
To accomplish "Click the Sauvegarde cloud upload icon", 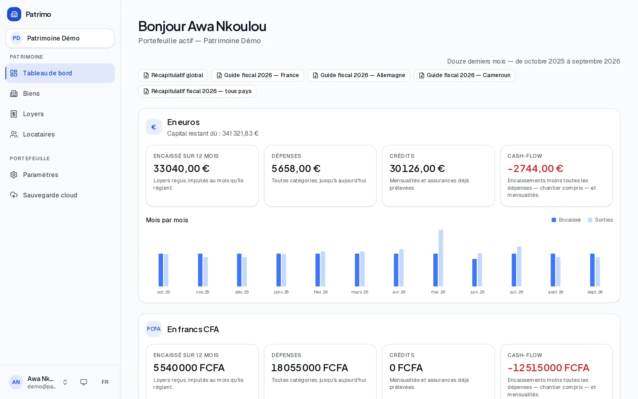I will click(x=14, y=195).
